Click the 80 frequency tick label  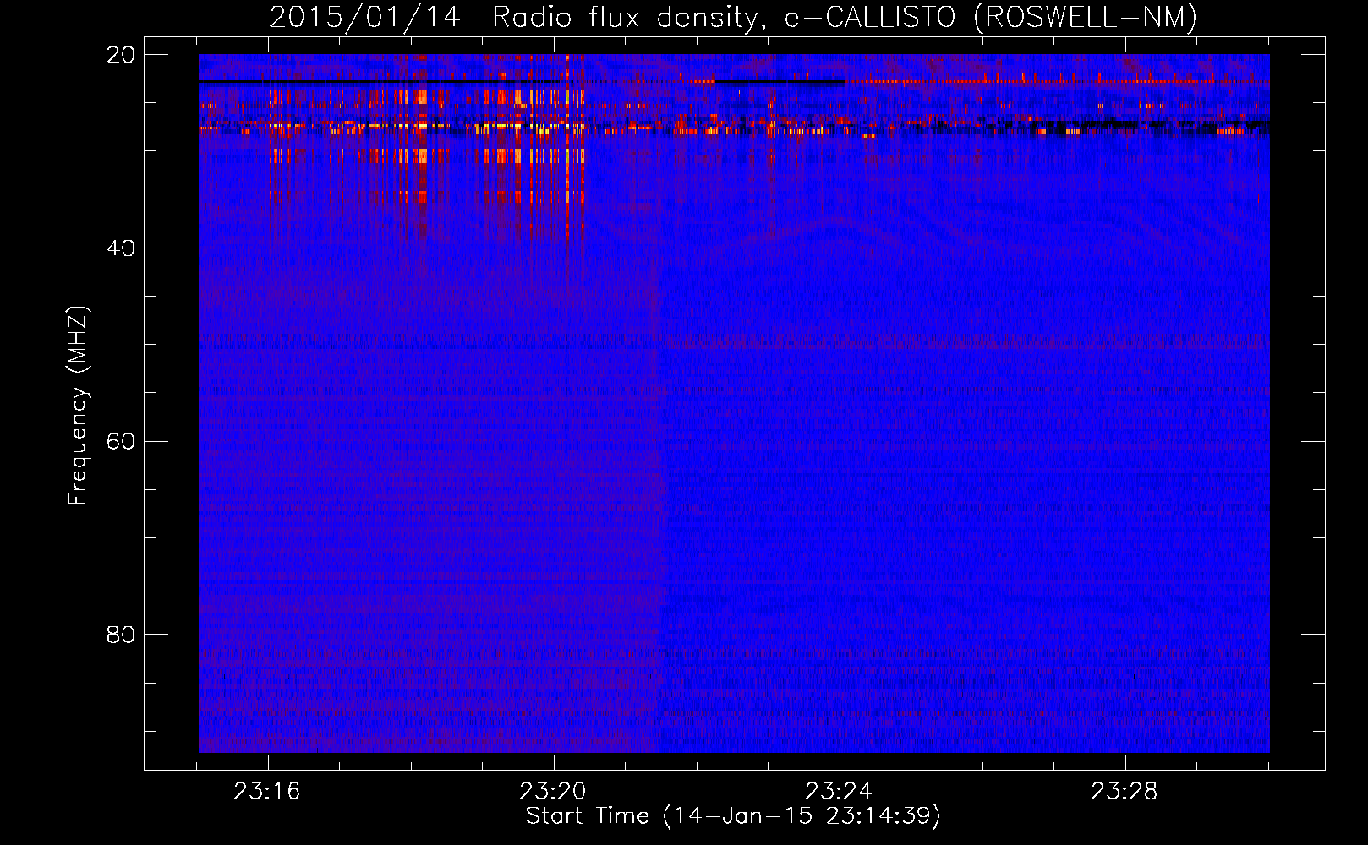point(121,635)
